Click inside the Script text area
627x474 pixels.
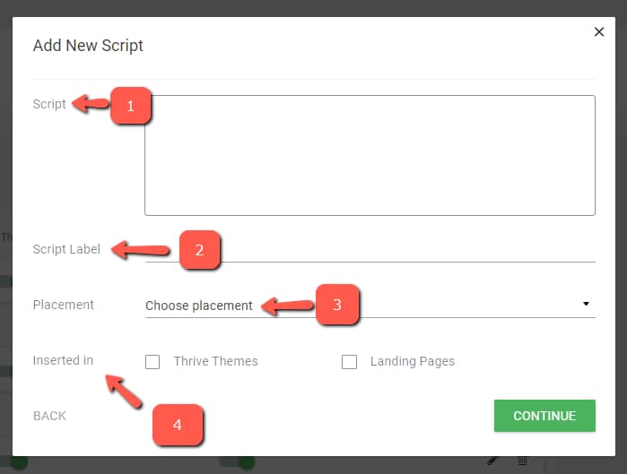click(370, 155)
